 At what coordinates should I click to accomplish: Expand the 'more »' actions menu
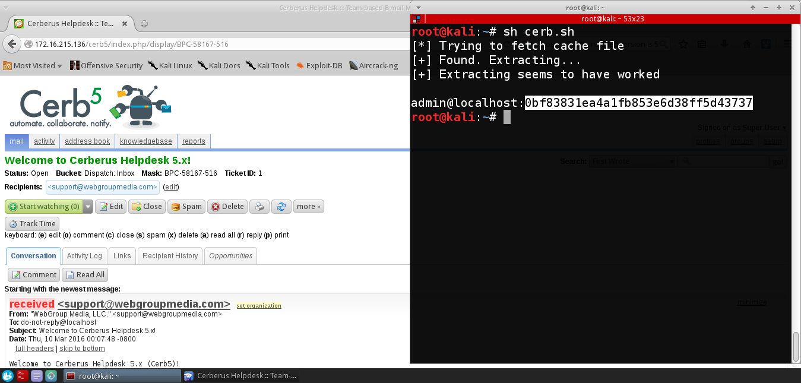click(x=308, y=207)
